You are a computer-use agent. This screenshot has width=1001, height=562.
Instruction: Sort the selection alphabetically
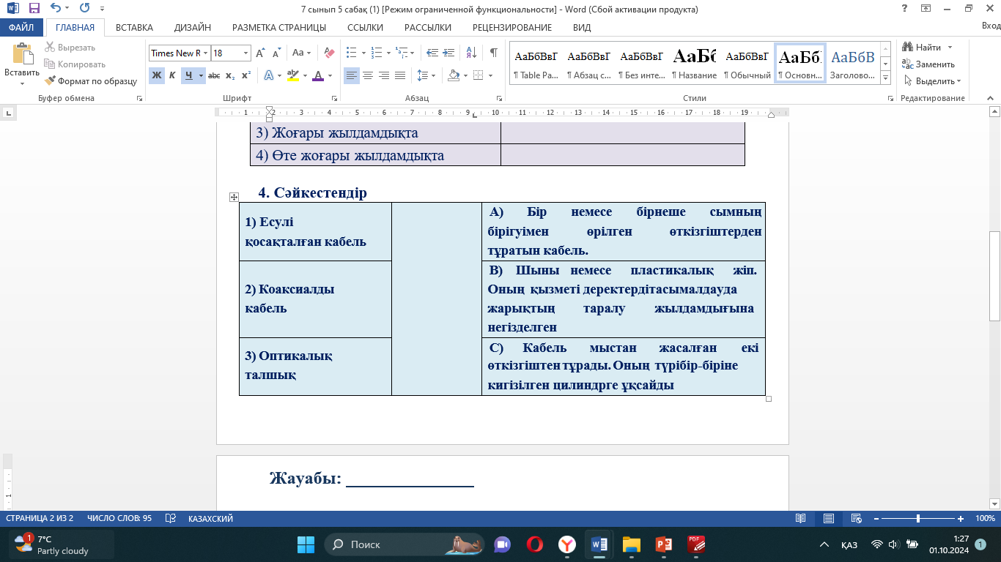click(470, 53)
